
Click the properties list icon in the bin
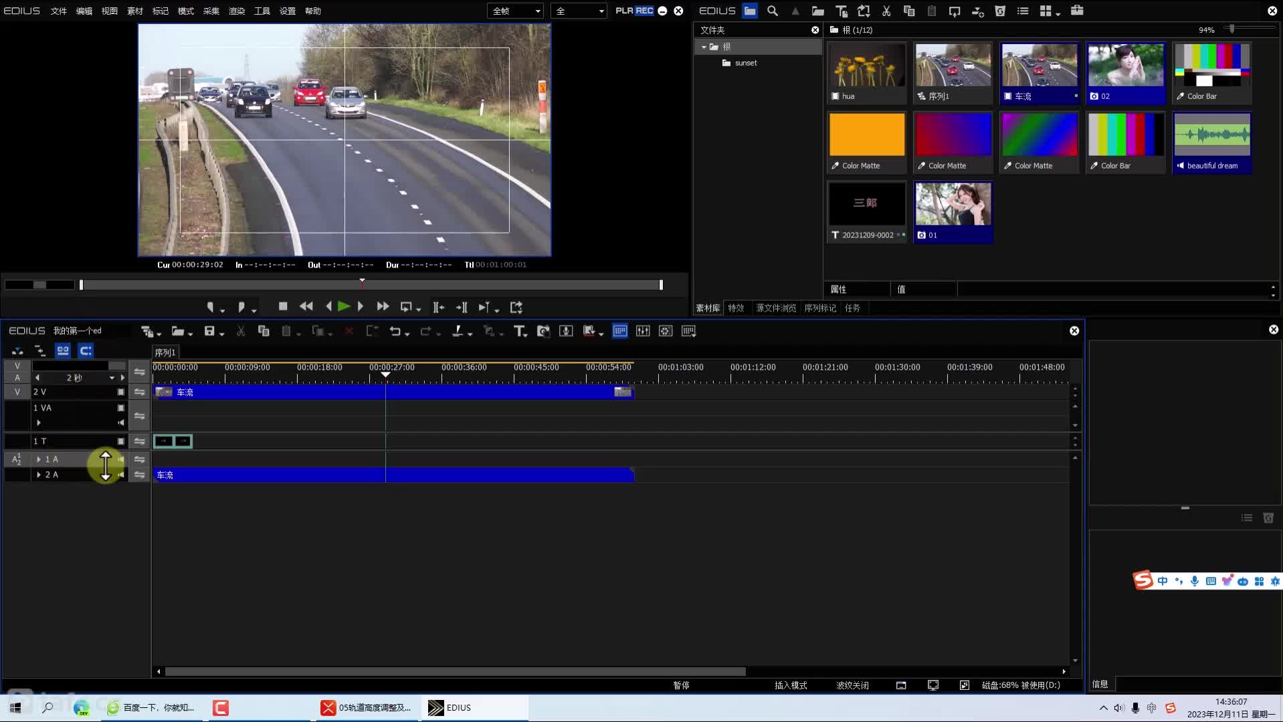tap(1023, 11)
